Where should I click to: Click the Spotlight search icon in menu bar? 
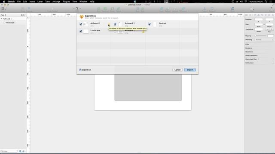(266, 2)
